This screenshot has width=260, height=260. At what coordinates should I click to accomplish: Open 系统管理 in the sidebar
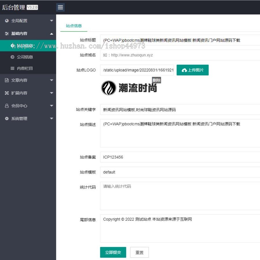click(x=28, y=118)
